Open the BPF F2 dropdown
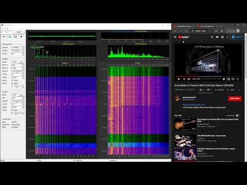 (x=17, y=68)
